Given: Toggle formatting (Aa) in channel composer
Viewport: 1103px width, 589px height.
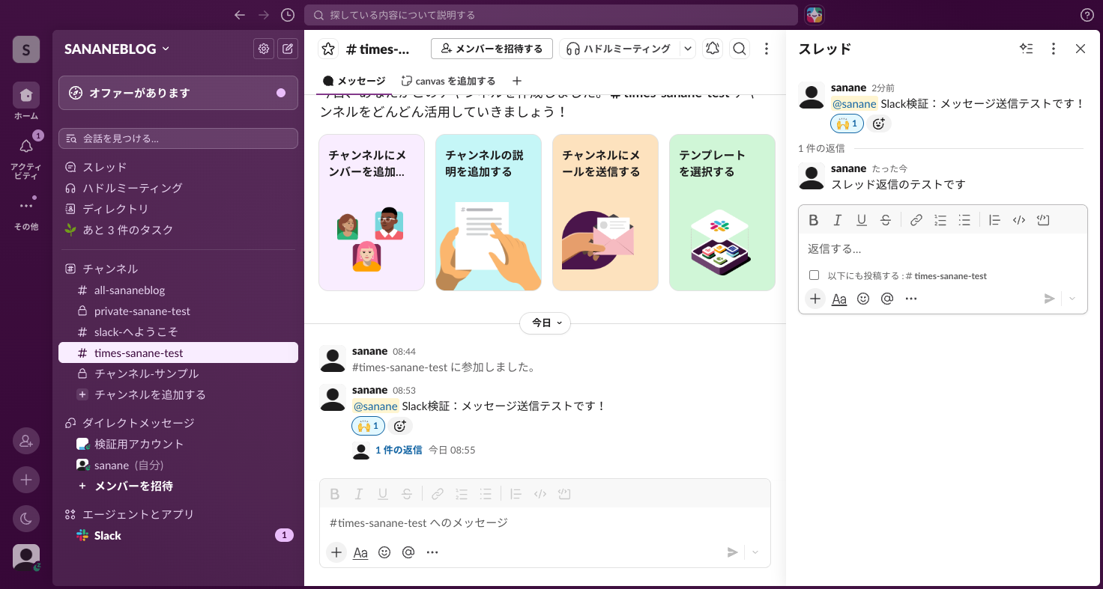Looking at the screenshot, I should [x=360, y=552].
